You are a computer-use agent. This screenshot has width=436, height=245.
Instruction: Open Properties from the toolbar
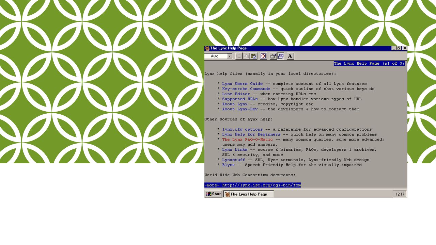(x=273, y=56)
